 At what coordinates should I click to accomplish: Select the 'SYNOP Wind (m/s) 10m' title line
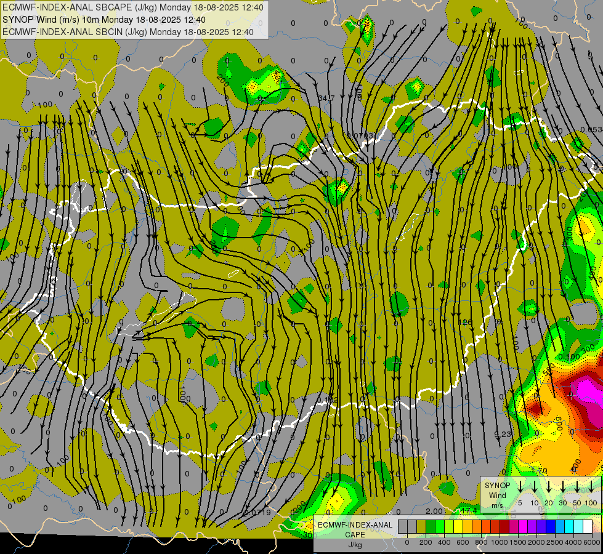(104, 20)
